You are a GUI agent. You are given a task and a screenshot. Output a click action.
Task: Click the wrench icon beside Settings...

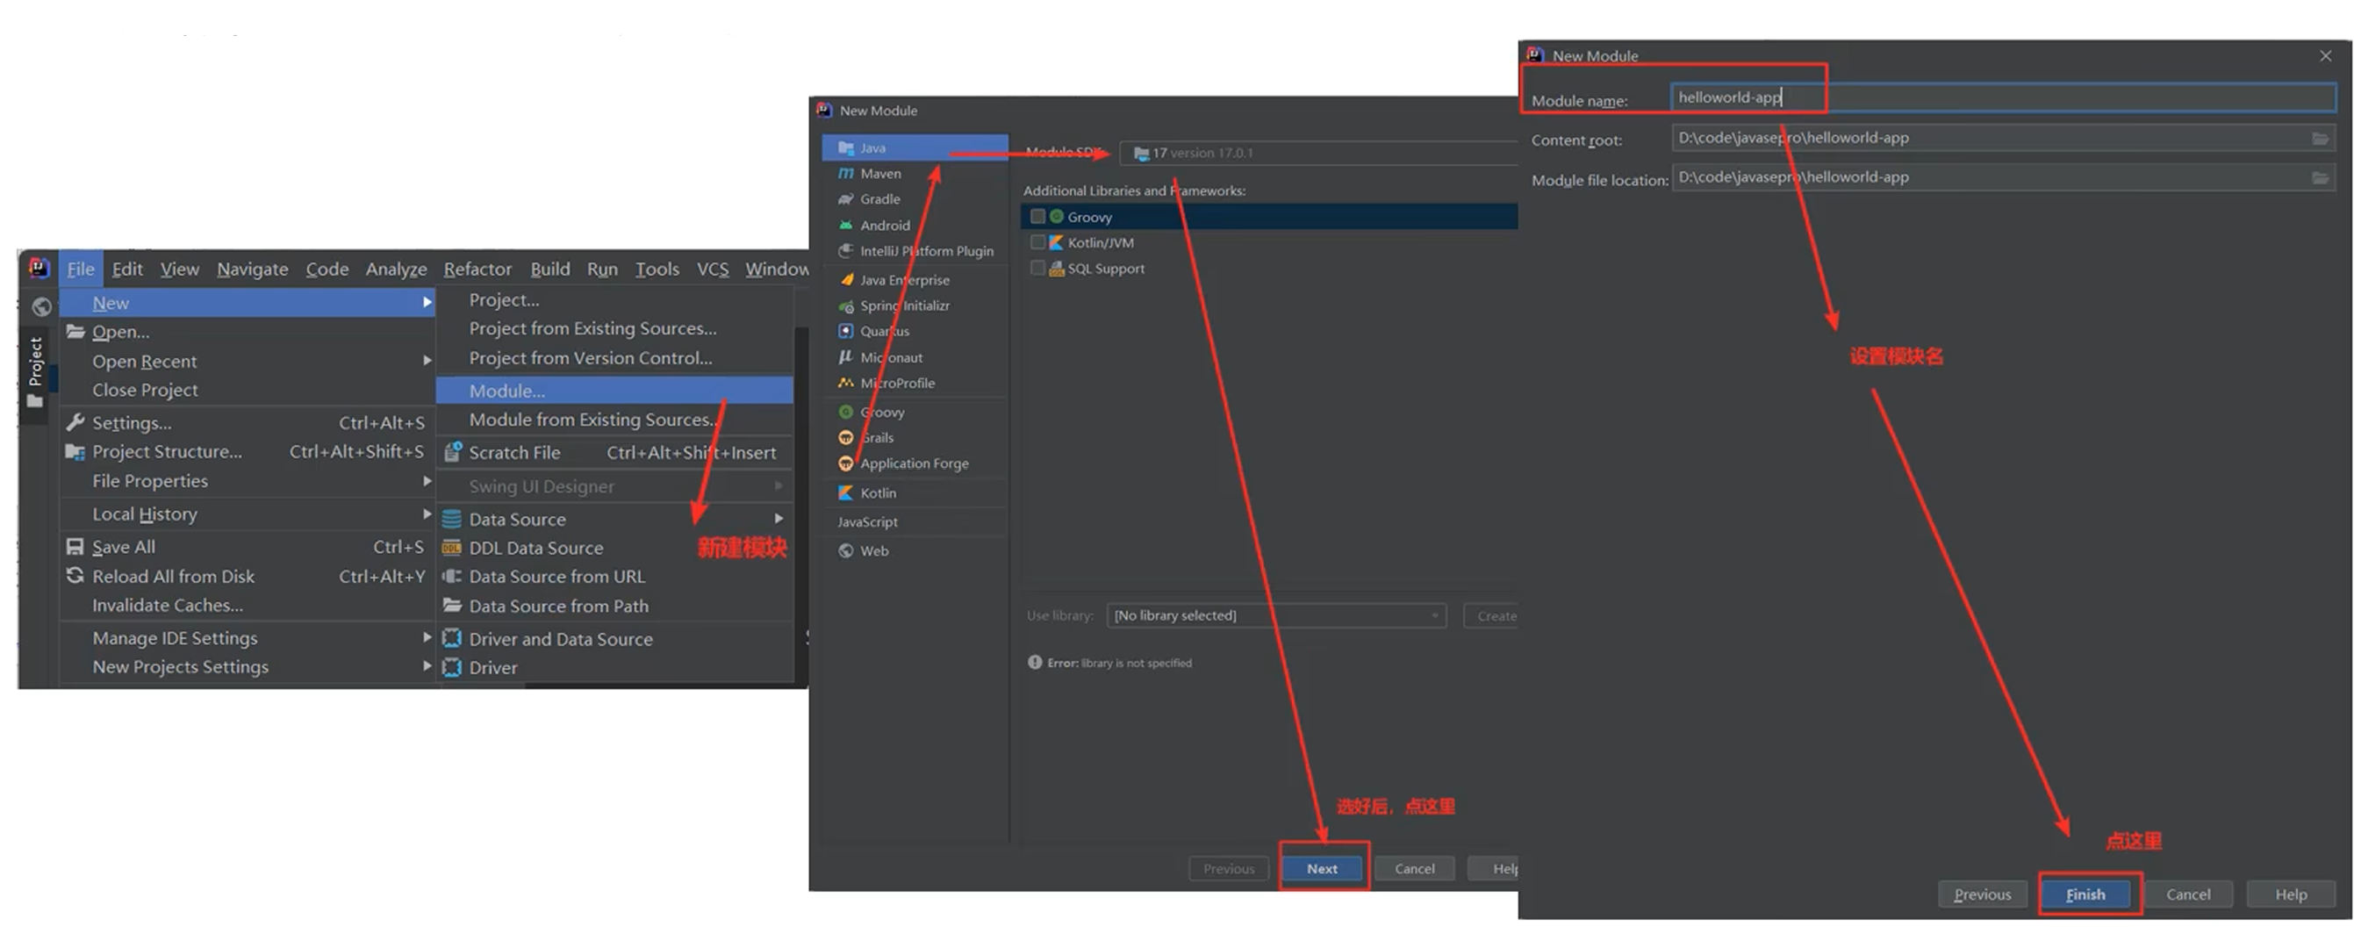pyautogui.click(x=75, y=422)
